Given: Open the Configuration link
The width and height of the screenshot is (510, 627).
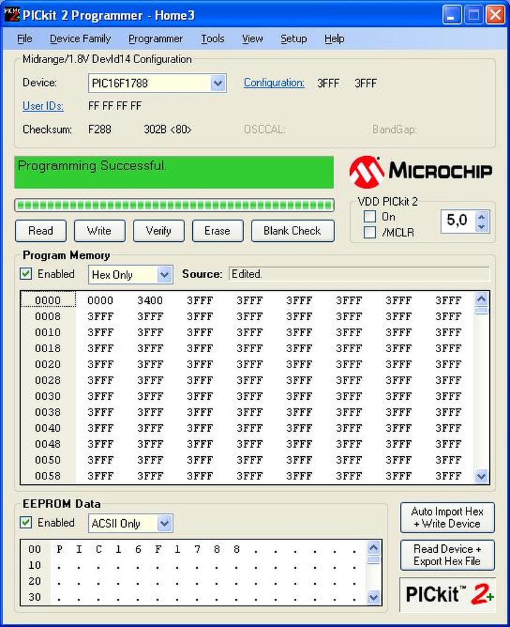Looking at the screenshot, I should [x=274, y=83].
